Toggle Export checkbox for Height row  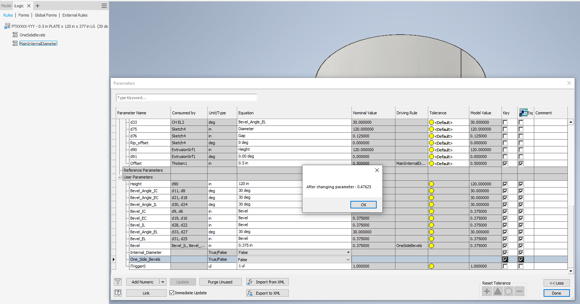click(x=521, y=184)
